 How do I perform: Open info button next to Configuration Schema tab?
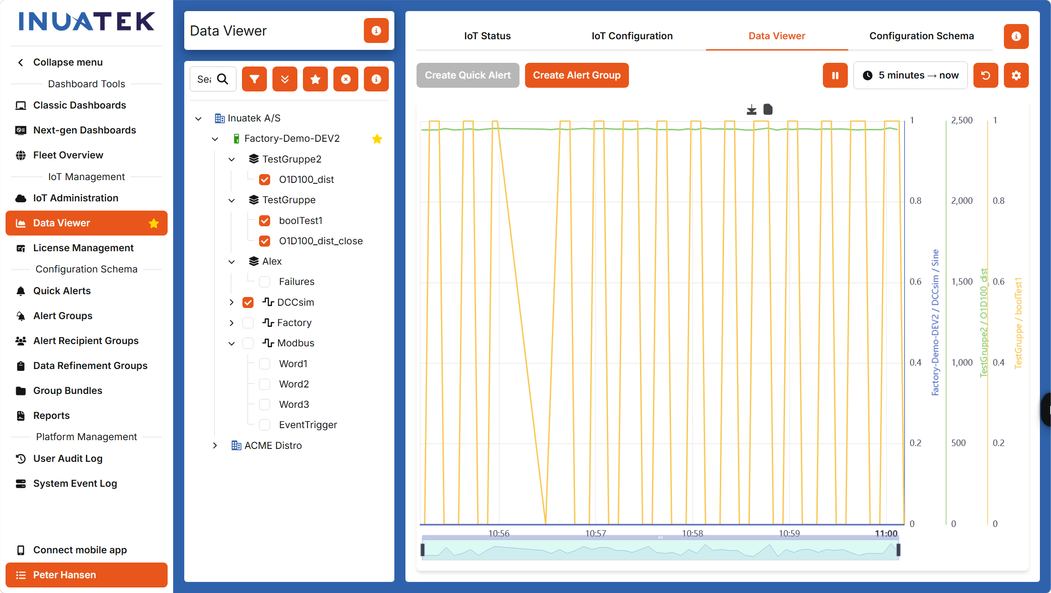(1016, 36)
